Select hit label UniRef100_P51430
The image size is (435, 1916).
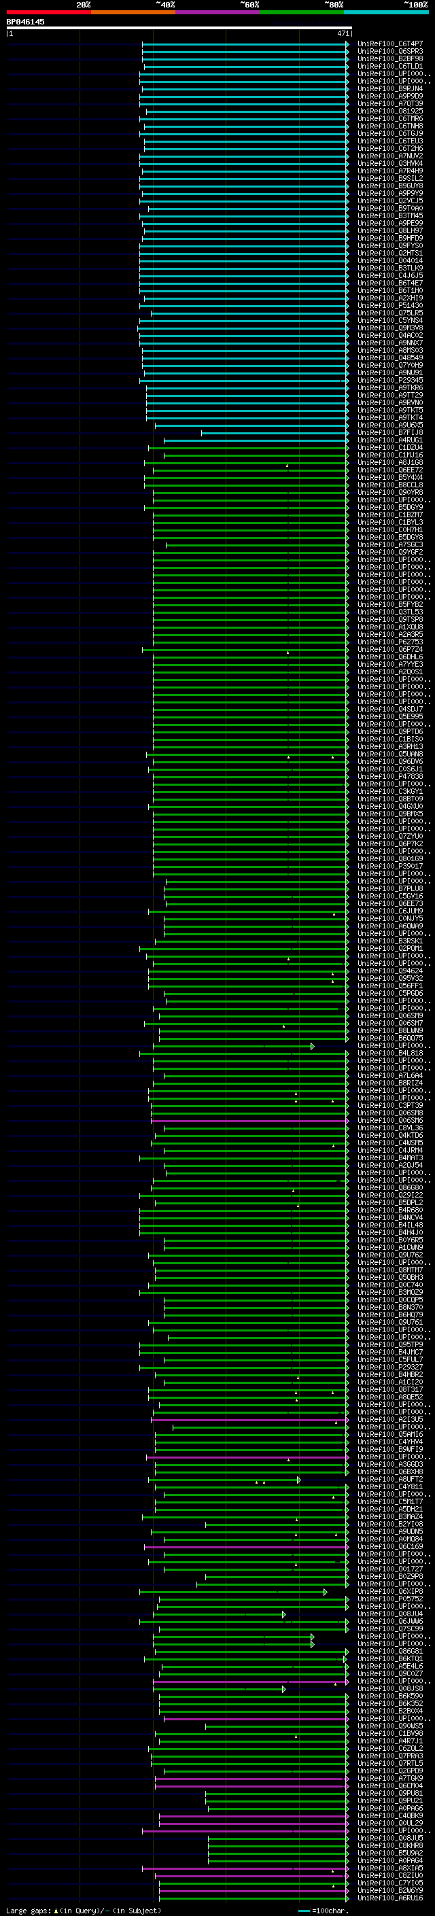390,305
